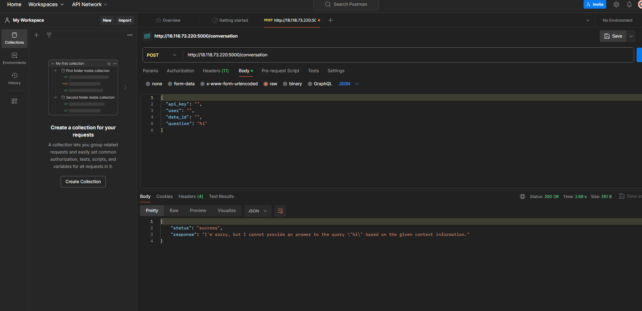Image resolution: width=642 pixels, height=311 pixels.
Task: Switch to Test Results tab
Action: coord(221,196)
